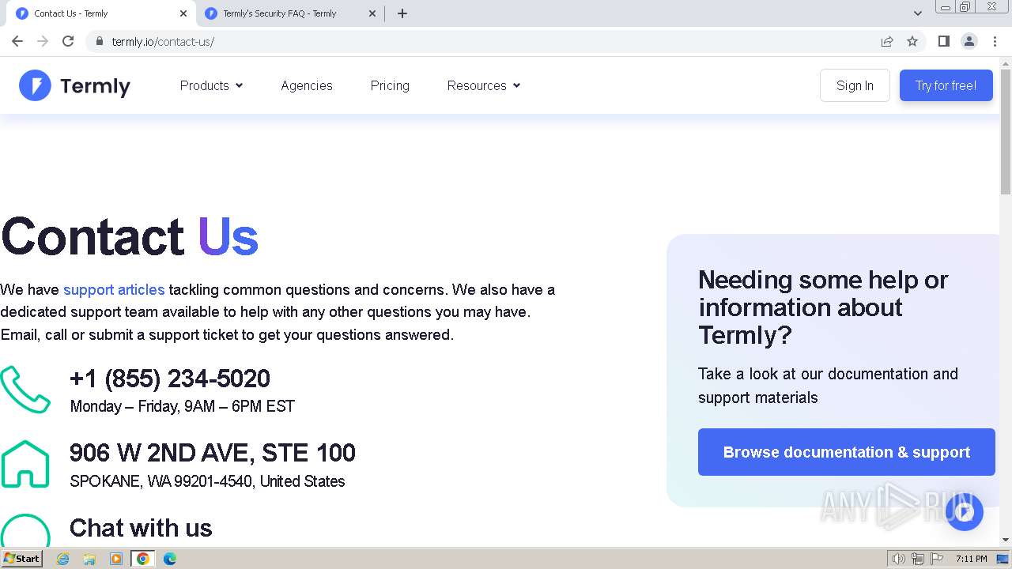Click the Termly logo icon
The image size is (1012, 569).
(x=35, y=85)
